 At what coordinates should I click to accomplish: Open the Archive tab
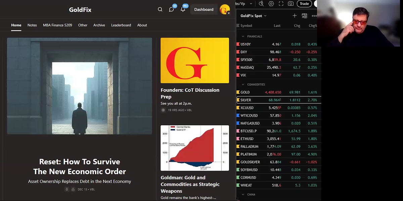pyautogui.click(x=99, y=25)
